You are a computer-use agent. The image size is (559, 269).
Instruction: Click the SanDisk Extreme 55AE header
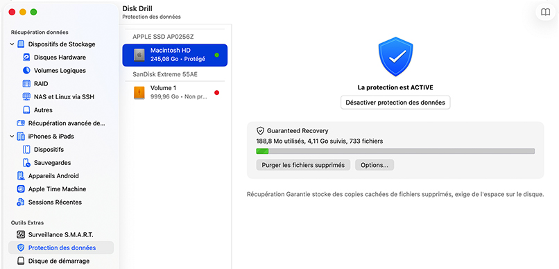point(165,74)
